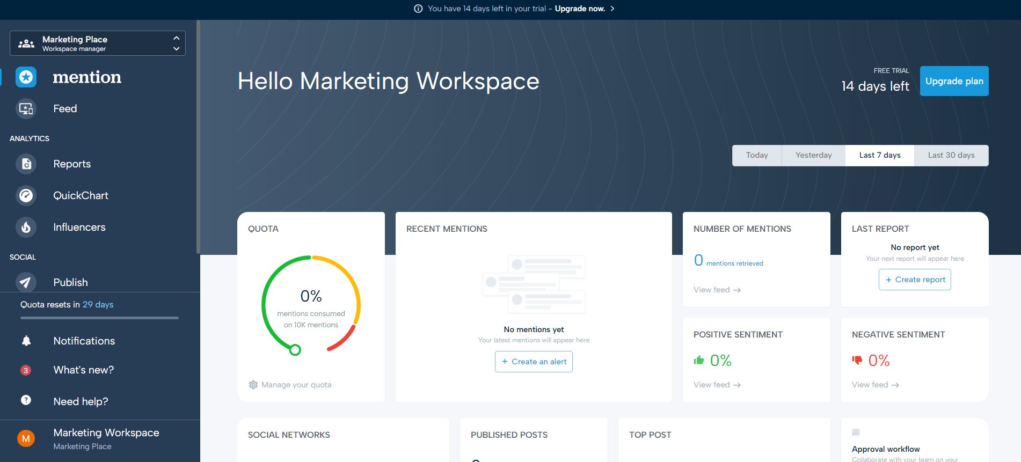Open the What's new? entry
Viewport: 1021px width, 462px height.
coord(84,370)
